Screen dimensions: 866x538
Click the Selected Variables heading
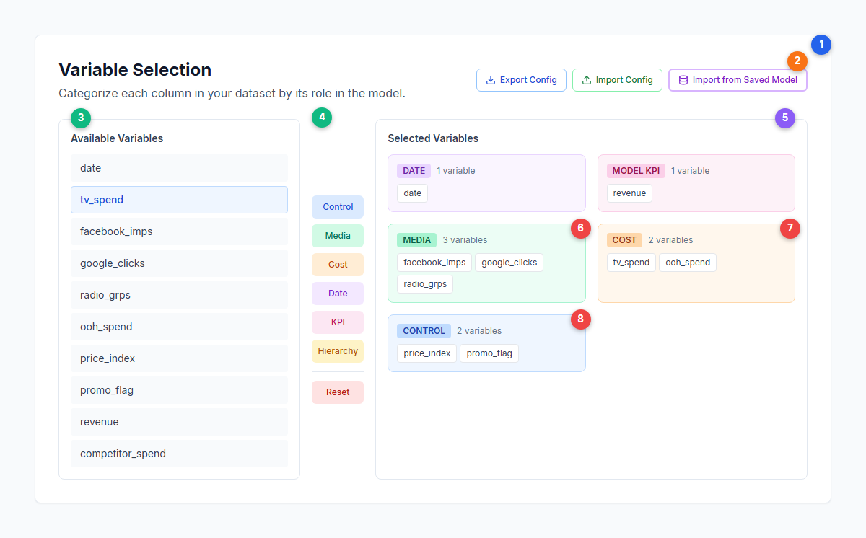433,138
